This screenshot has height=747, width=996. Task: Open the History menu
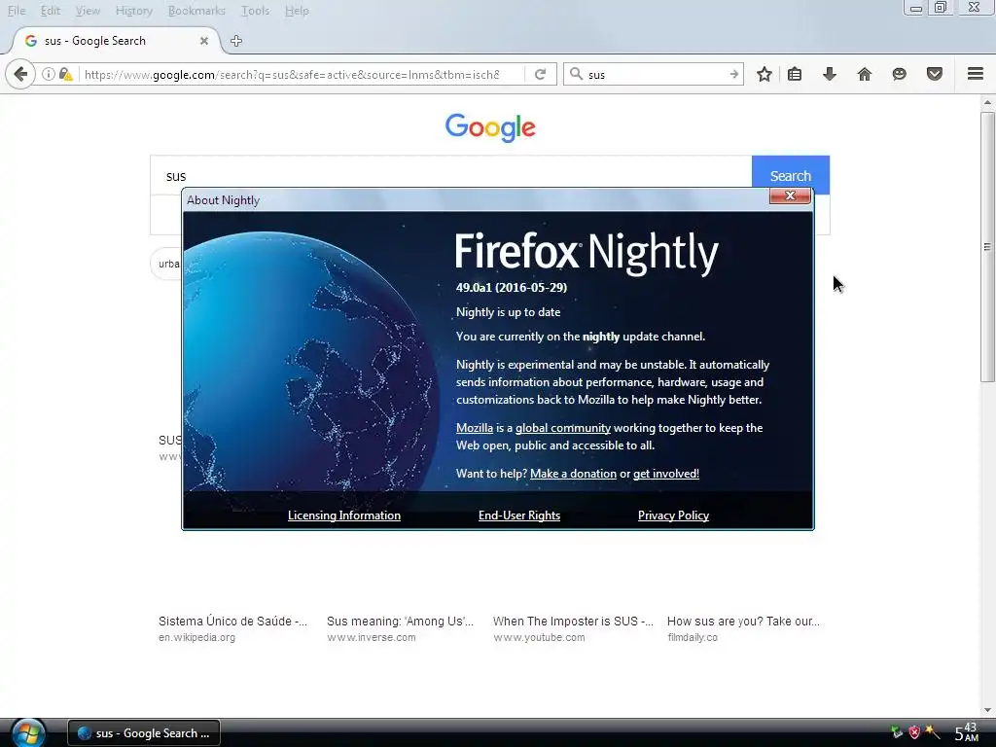click(x=134, y=11)
